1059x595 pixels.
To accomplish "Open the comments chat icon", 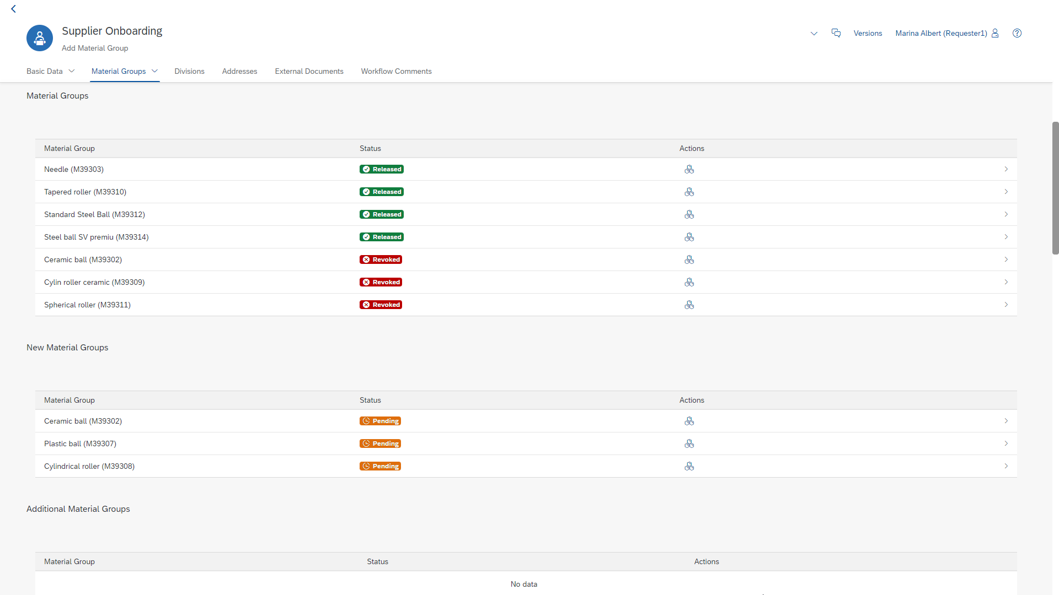I will point(836,33).
